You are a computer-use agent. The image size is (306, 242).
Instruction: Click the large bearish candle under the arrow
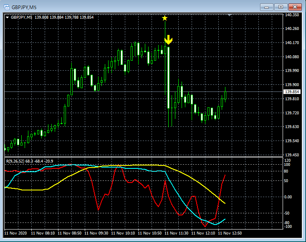pos(169,78)
